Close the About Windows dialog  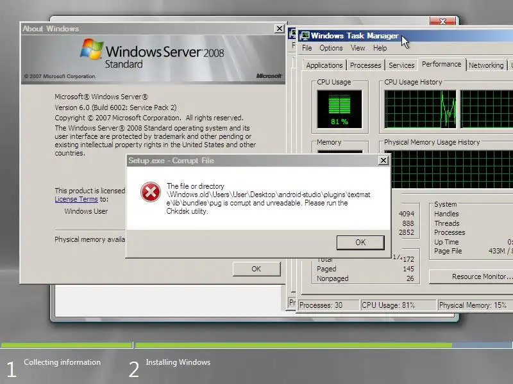pos(279,29)
